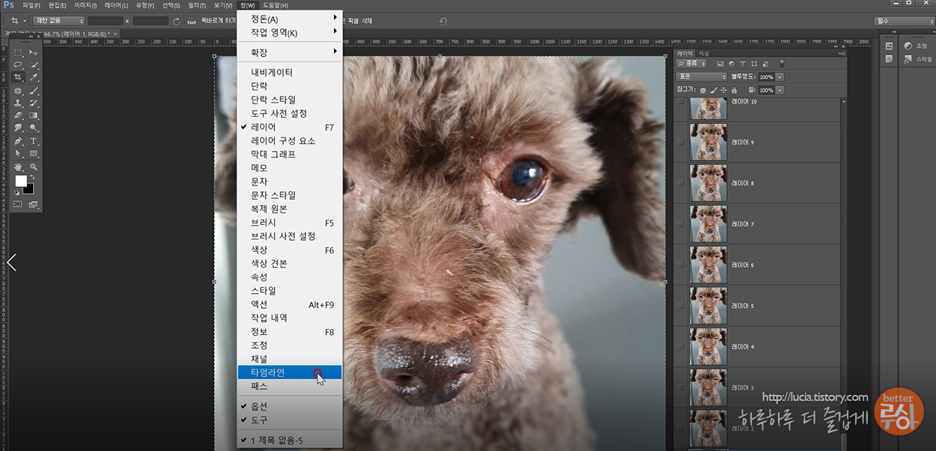936x451 pixels.
Task: Select the Move tool
Action: 34,52
